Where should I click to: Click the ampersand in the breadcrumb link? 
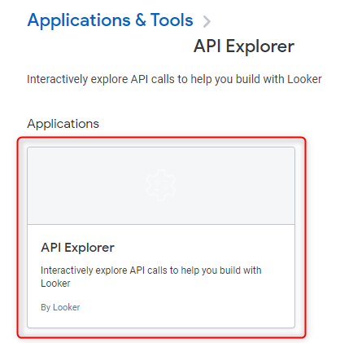coord(141,20)
